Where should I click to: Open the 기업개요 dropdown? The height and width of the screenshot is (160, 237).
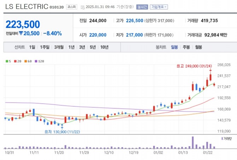click(159, 7)
